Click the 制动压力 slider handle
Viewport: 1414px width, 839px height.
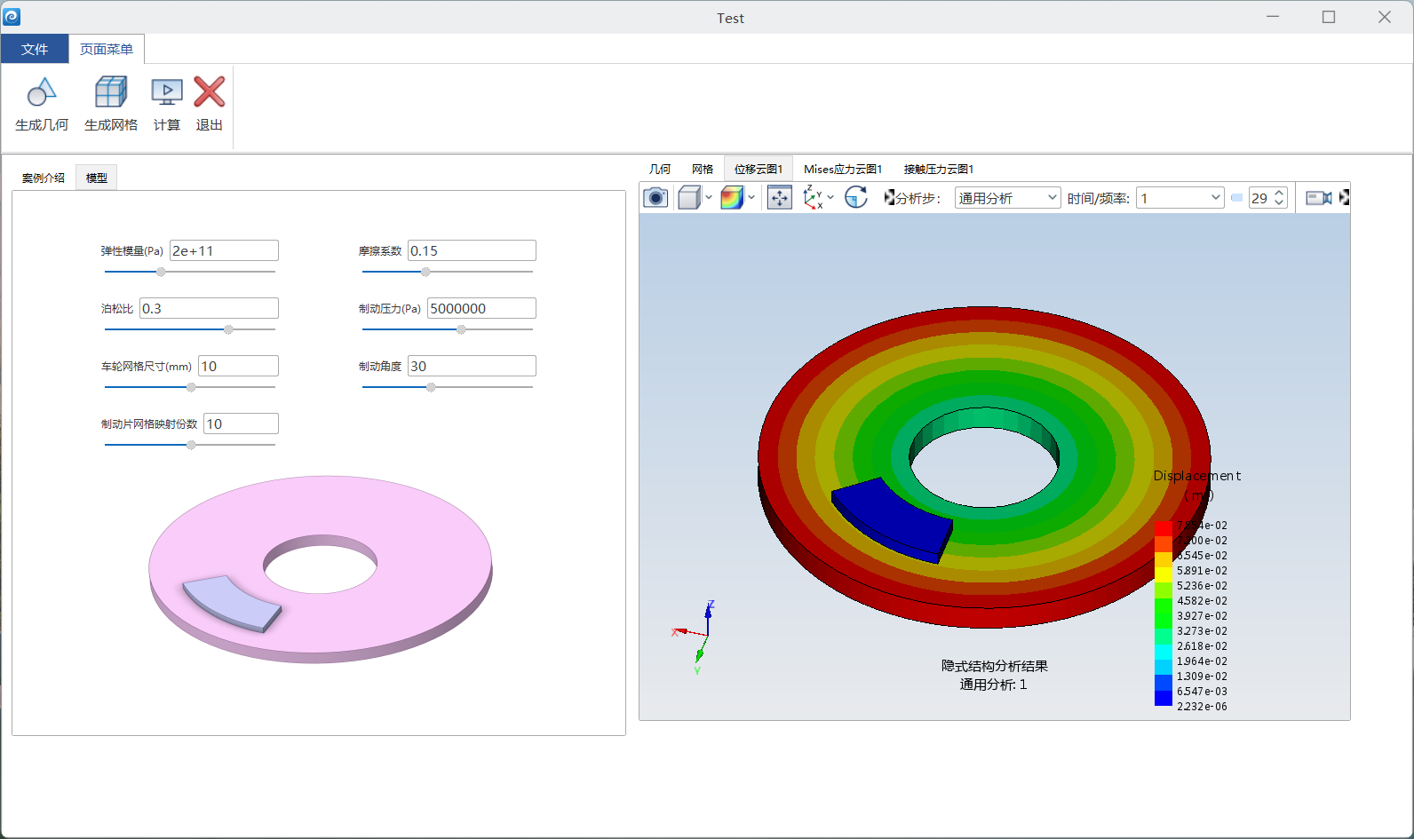461,329
